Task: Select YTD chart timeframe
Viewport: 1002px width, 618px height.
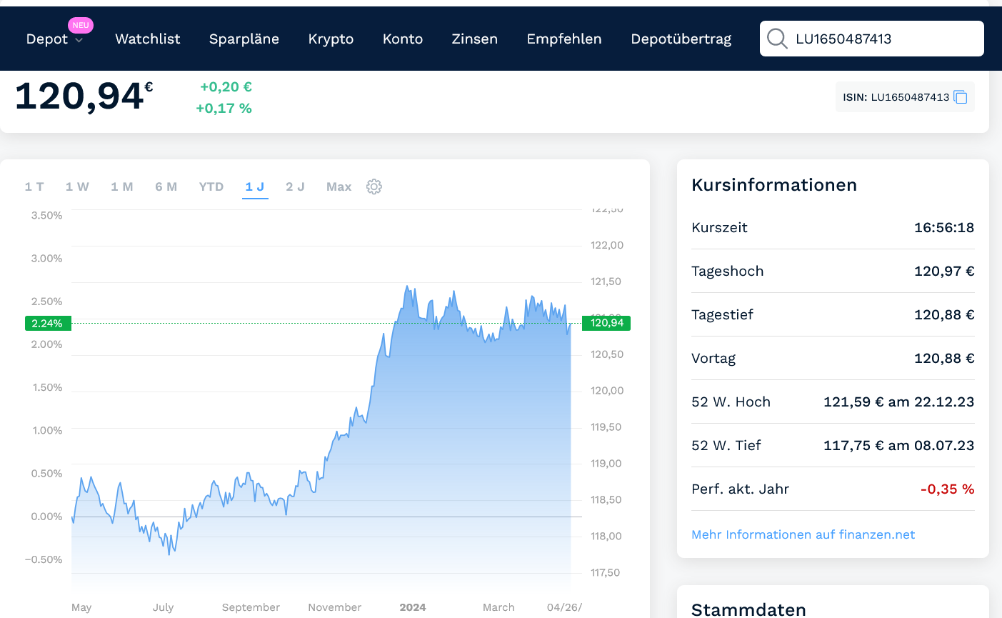Action: (x=211, y=186)
